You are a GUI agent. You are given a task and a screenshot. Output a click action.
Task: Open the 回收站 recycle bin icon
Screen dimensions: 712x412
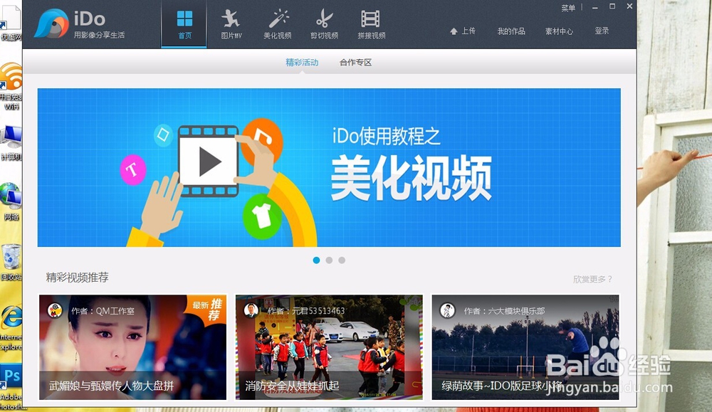click(11, 263)
